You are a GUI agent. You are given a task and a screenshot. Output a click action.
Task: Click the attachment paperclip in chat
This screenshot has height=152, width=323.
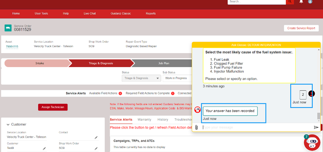pyautogui.click(x=196, y=127)
